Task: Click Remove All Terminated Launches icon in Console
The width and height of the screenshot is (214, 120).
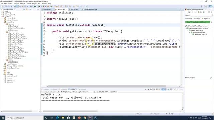Action: [151, 89]
